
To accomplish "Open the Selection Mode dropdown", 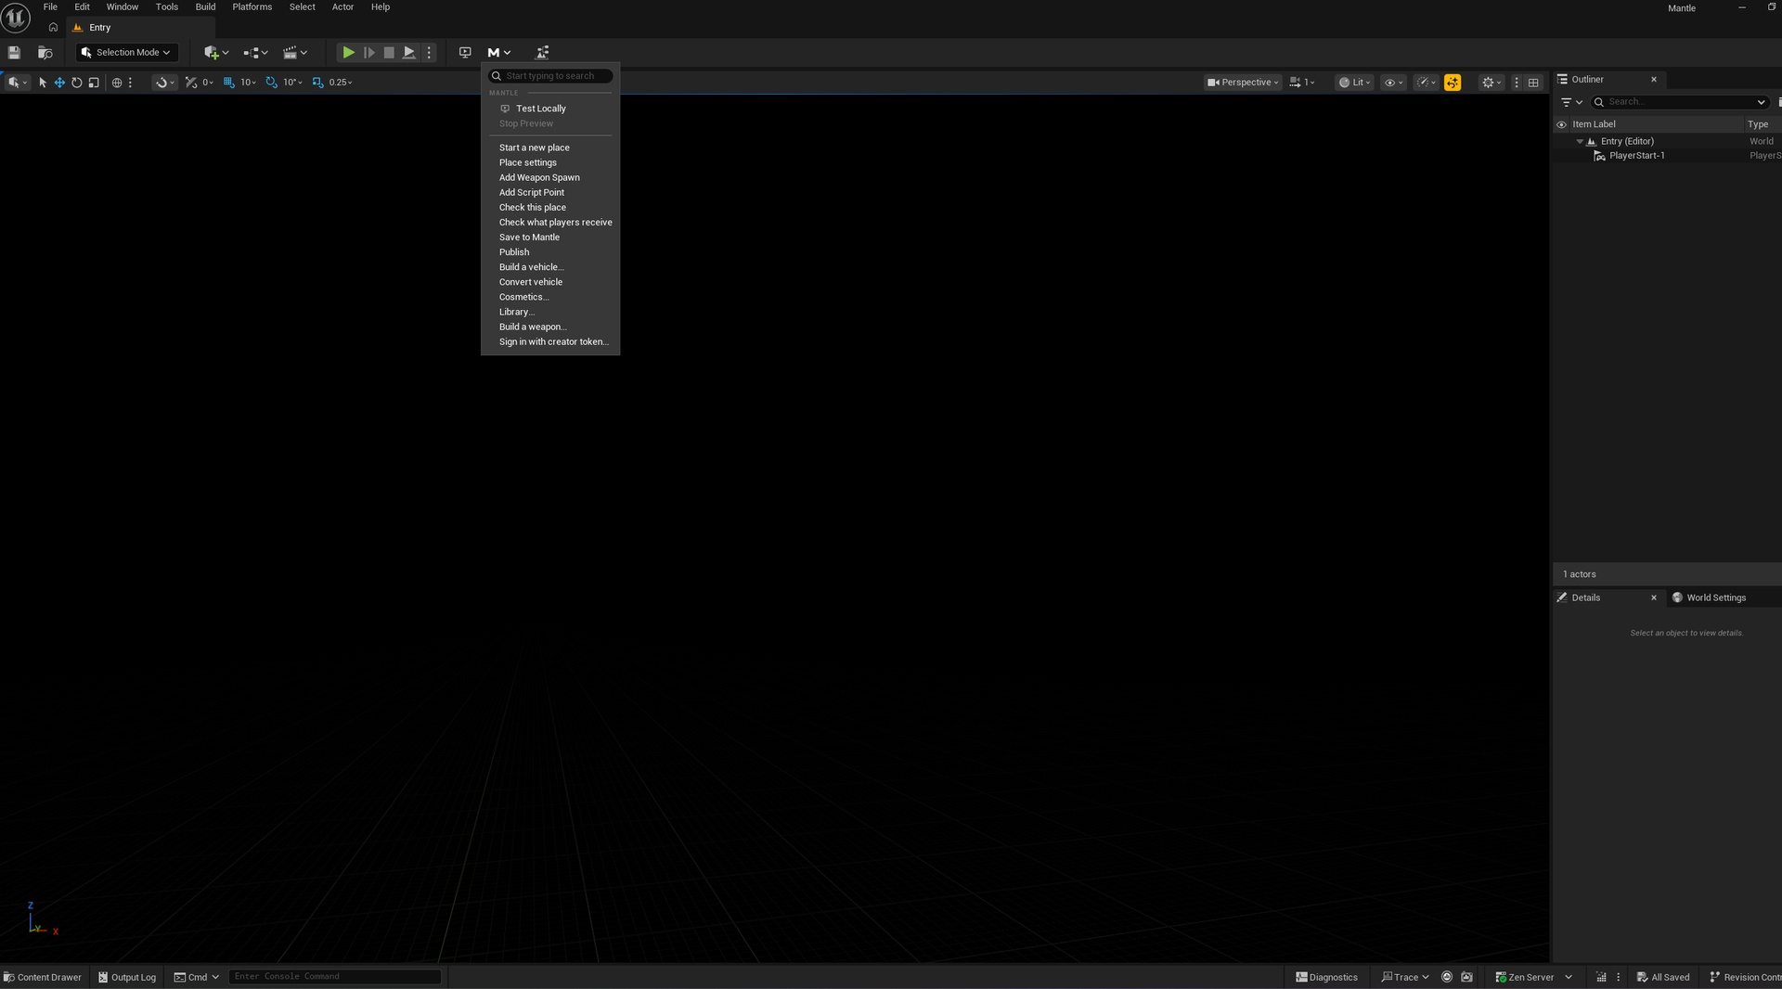I will pos(126,53).
